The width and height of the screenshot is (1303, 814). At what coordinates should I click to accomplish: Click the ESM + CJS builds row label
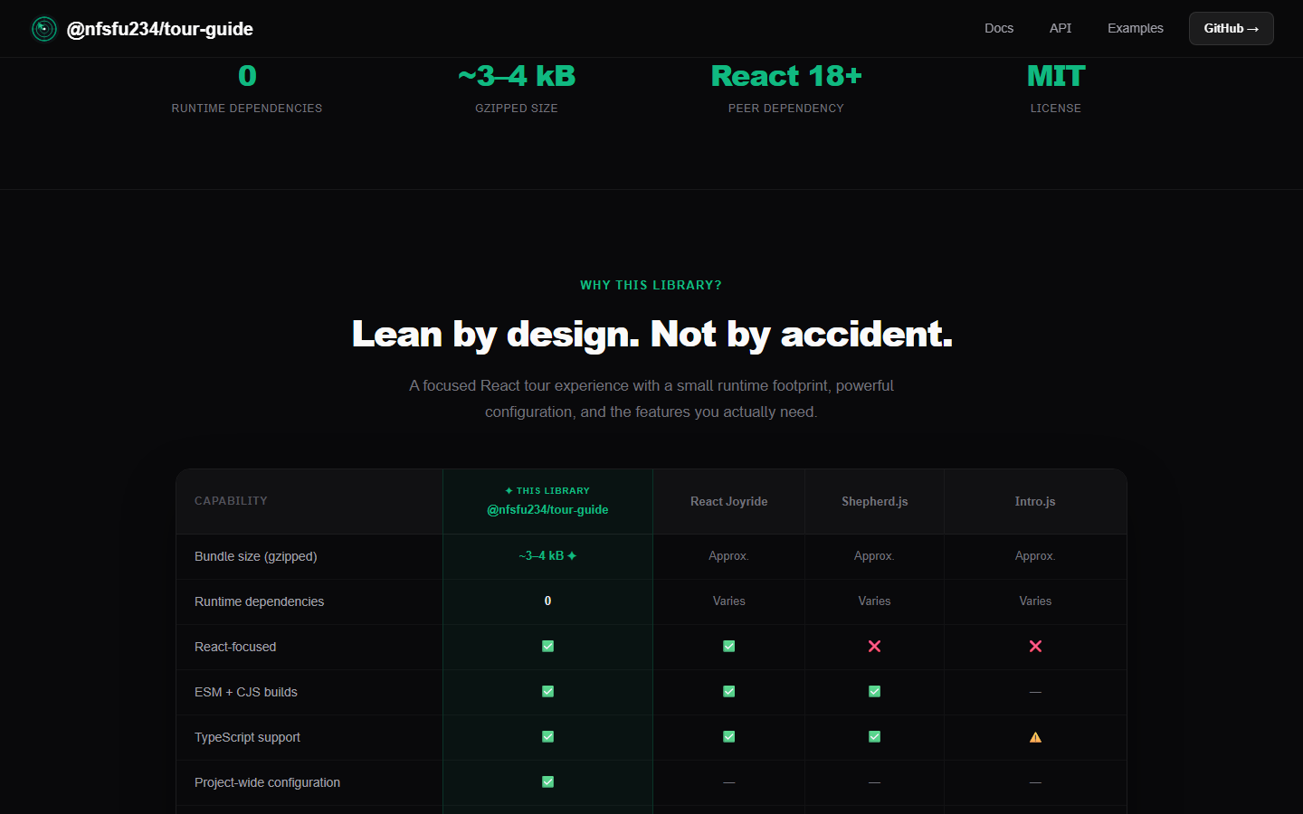(x=246, y=692)
